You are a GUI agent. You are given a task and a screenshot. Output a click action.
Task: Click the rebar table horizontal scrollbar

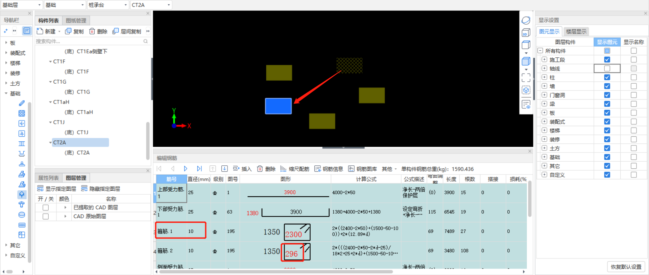[x=275, y=272]
